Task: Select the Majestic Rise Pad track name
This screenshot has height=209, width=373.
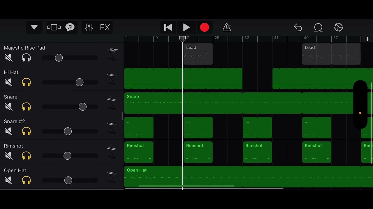Action: coord(24,48)
